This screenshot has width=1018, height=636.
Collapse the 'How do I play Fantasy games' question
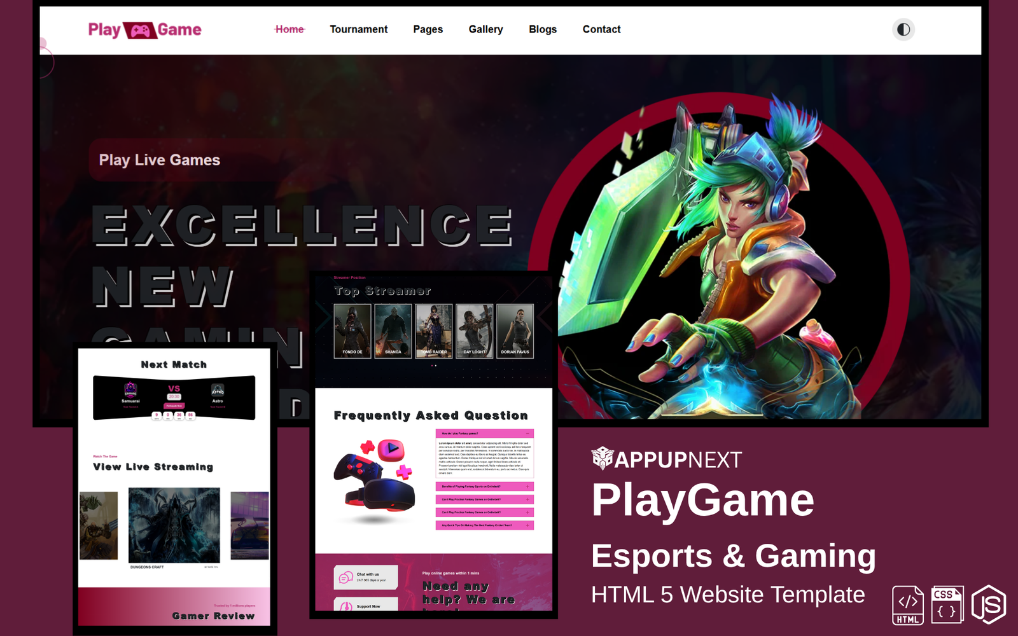click(527, 434)
